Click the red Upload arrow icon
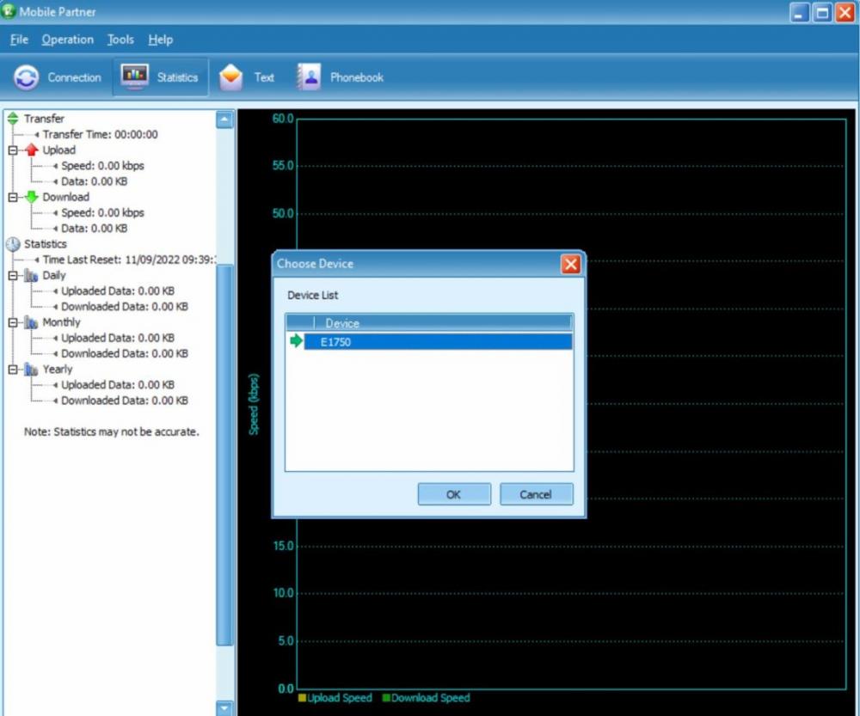Screen dimensions: 860x716 [32, 150]
